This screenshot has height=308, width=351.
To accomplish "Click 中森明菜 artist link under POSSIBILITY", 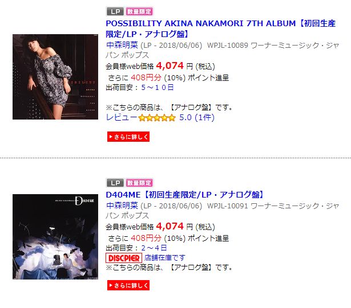I will [x=122, y=45].
